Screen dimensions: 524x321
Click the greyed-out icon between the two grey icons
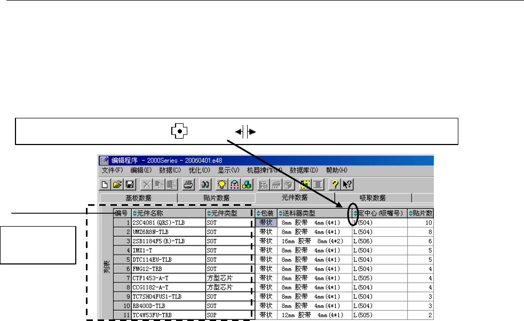(x=276, y=184)
